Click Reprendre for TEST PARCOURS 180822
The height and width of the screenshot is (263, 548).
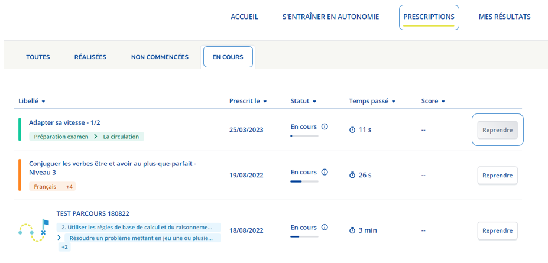(497, 231)
